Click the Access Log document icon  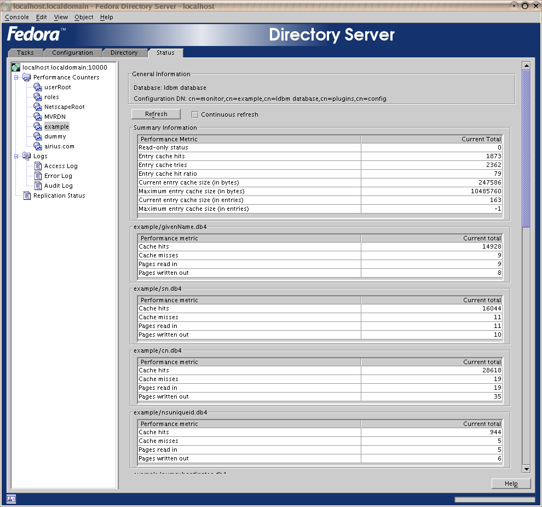click(x=38, y=166)
